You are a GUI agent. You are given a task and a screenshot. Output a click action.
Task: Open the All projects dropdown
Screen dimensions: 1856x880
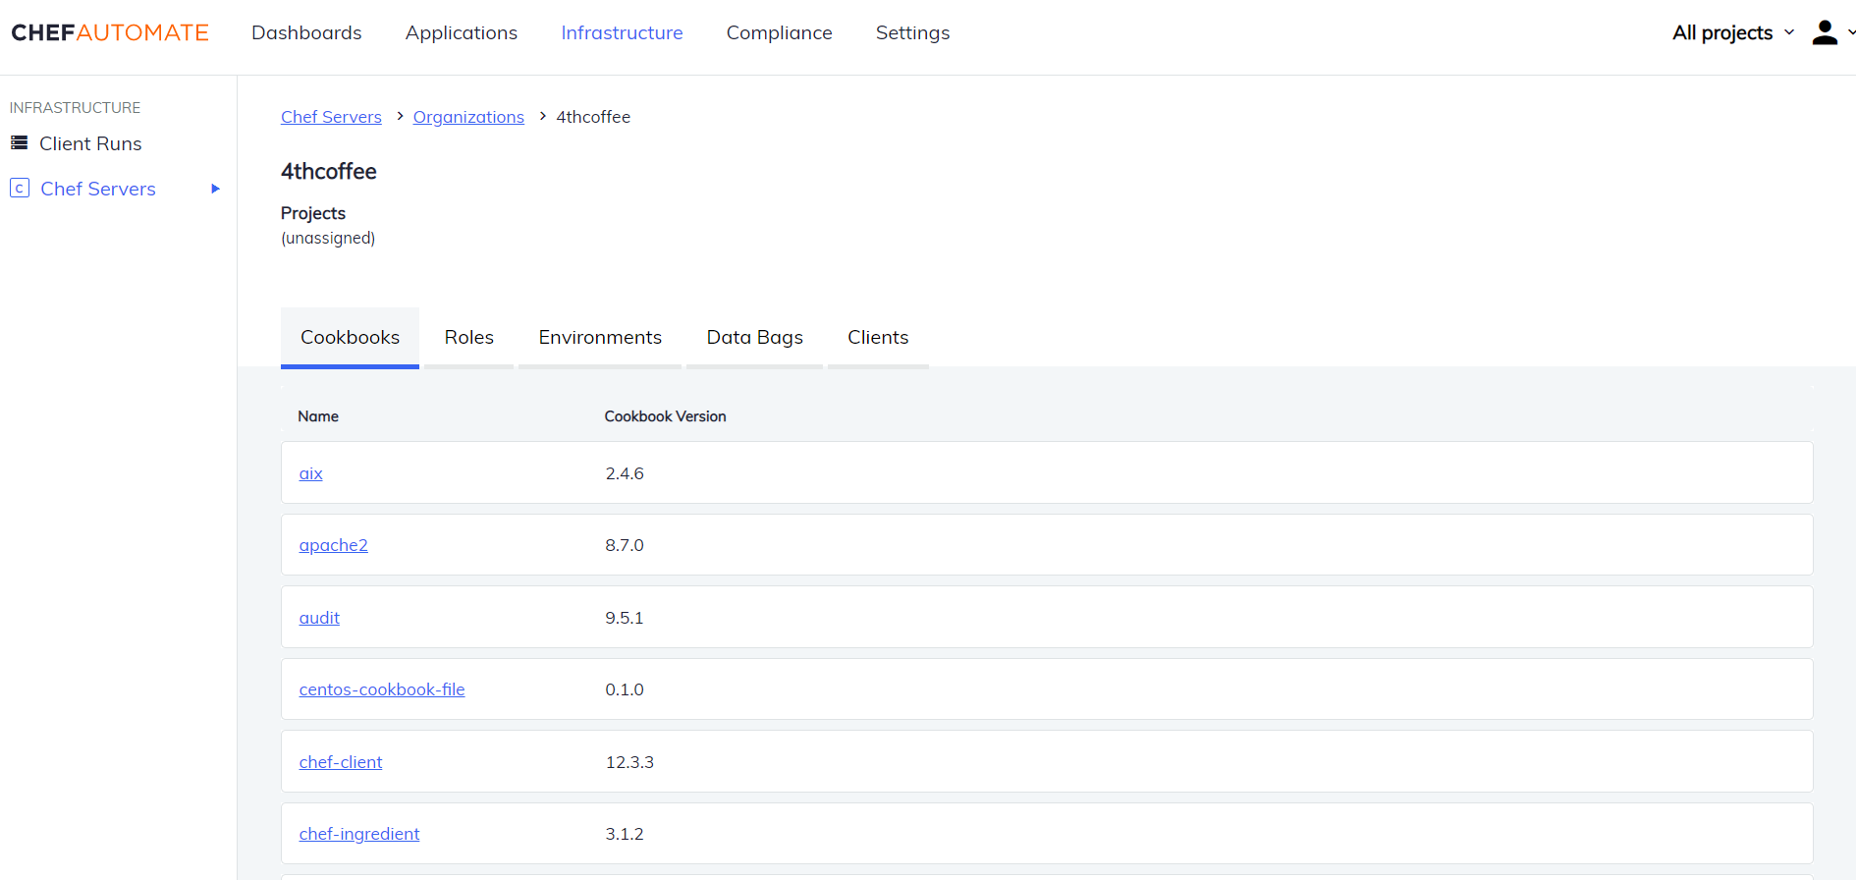1733,32
